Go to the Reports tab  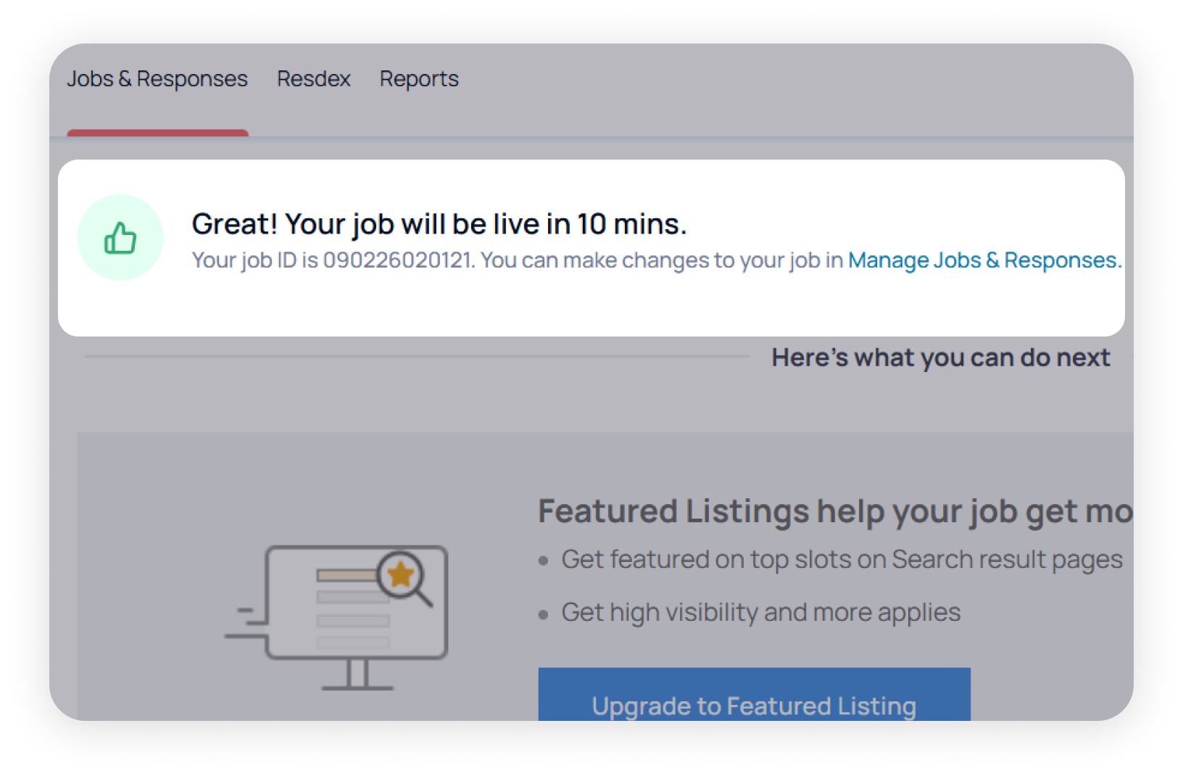[419, 78]
